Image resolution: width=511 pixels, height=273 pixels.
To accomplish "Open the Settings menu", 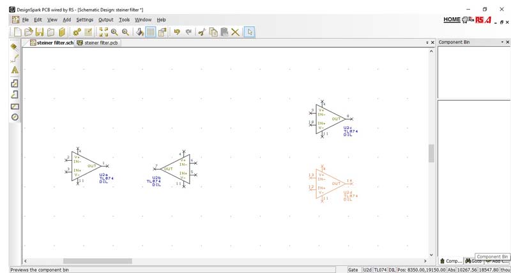I will 85,20.
